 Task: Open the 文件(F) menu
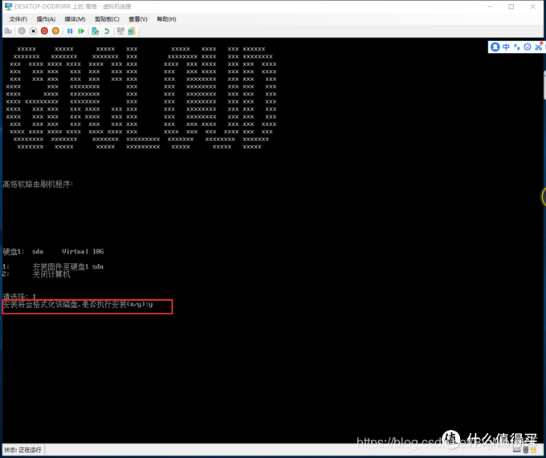tap(18, 19)
